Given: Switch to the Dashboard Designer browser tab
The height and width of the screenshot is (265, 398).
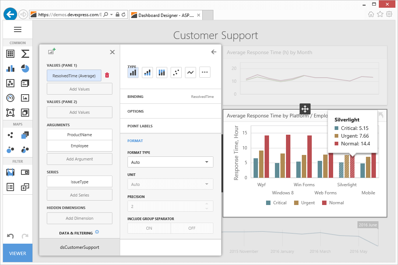Looking at the screenshot, I should coord(168,15).
